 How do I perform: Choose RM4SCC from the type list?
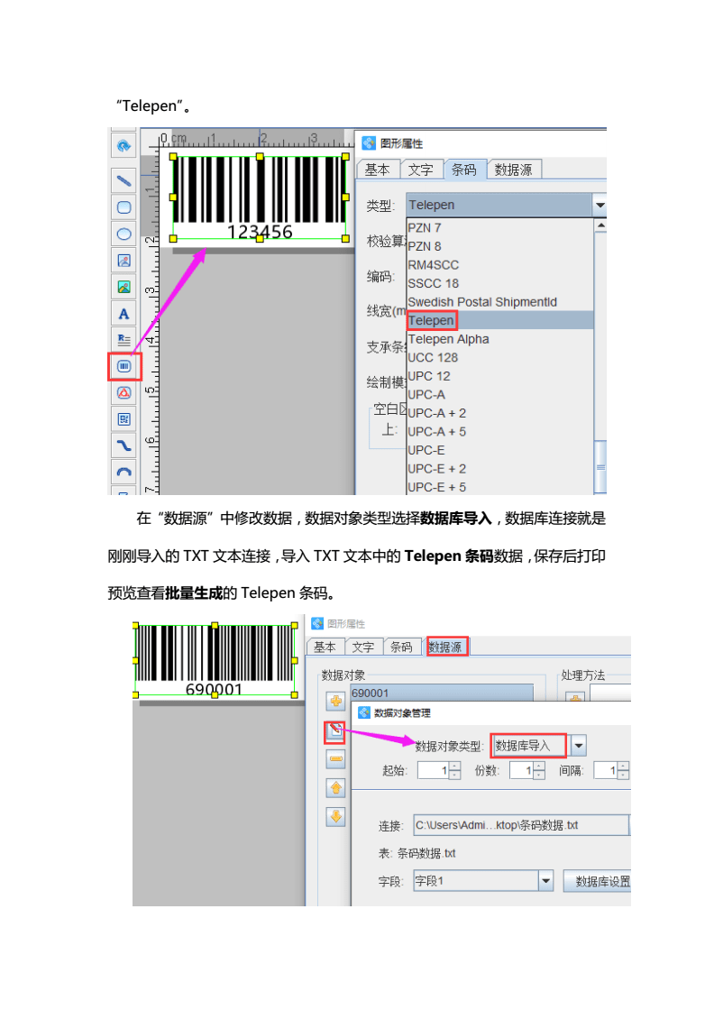coord(499,265)
